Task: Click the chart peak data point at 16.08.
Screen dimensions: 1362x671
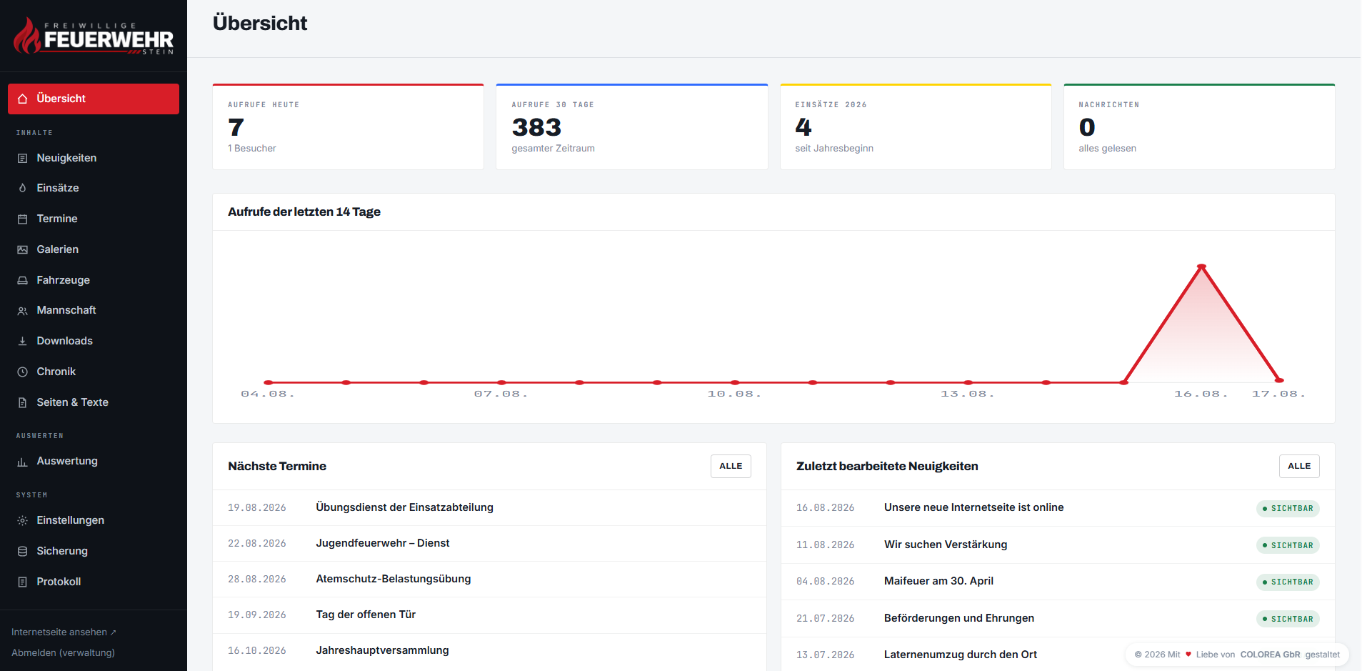Action: pos(1201,267)
